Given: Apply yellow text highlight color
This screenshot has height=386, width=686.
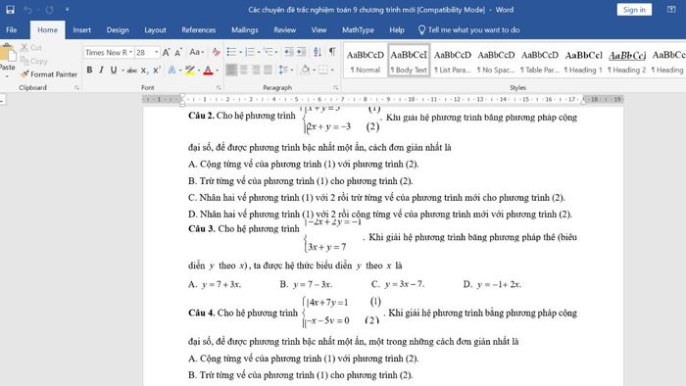Looking at the screenshot, I should coord(189,70).
